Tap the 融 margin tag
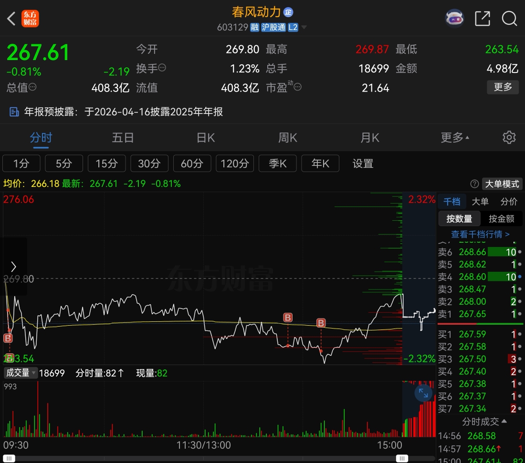The height and width of the screenshot is (463, 525). pos(254,27)
